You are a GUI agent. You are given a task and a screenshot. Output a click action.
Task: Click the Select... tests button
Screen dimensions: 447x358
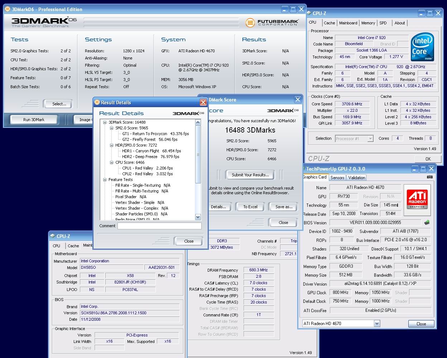59,104
